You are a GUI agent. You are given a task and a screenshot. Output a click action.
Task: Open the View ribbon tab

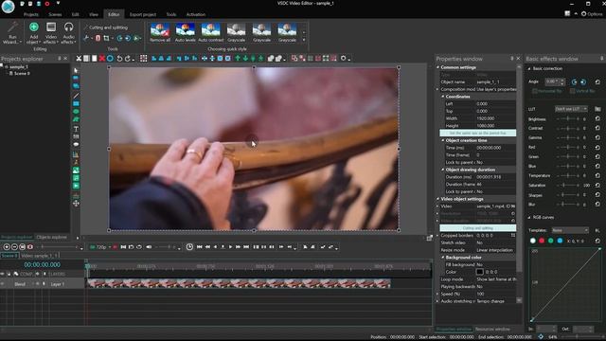click(94, 14)
